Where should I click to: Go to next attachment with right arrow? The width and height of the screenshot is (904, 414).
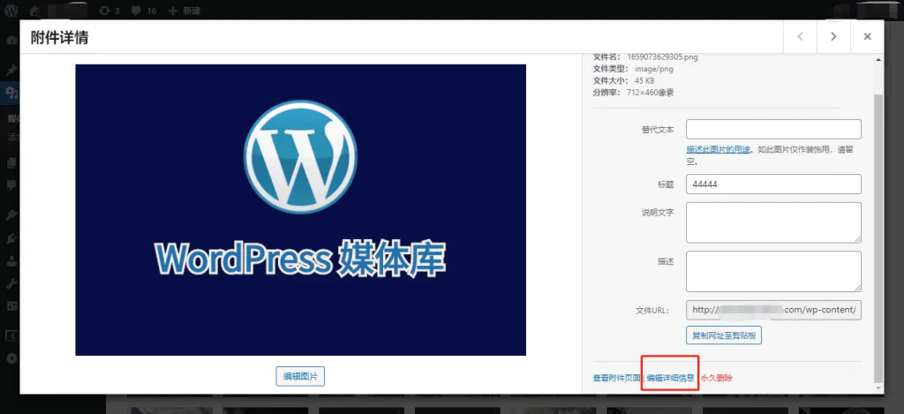[833, 36]
